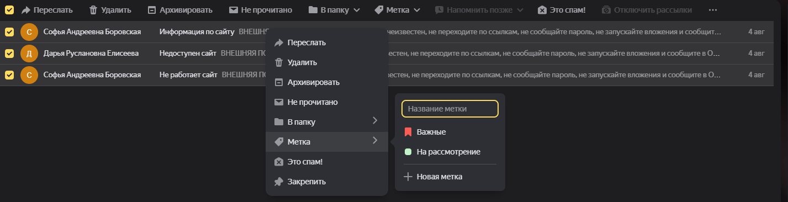
Task: Uncheck Дарья Елисеева's email checkbox
Action: pos(9,53)
